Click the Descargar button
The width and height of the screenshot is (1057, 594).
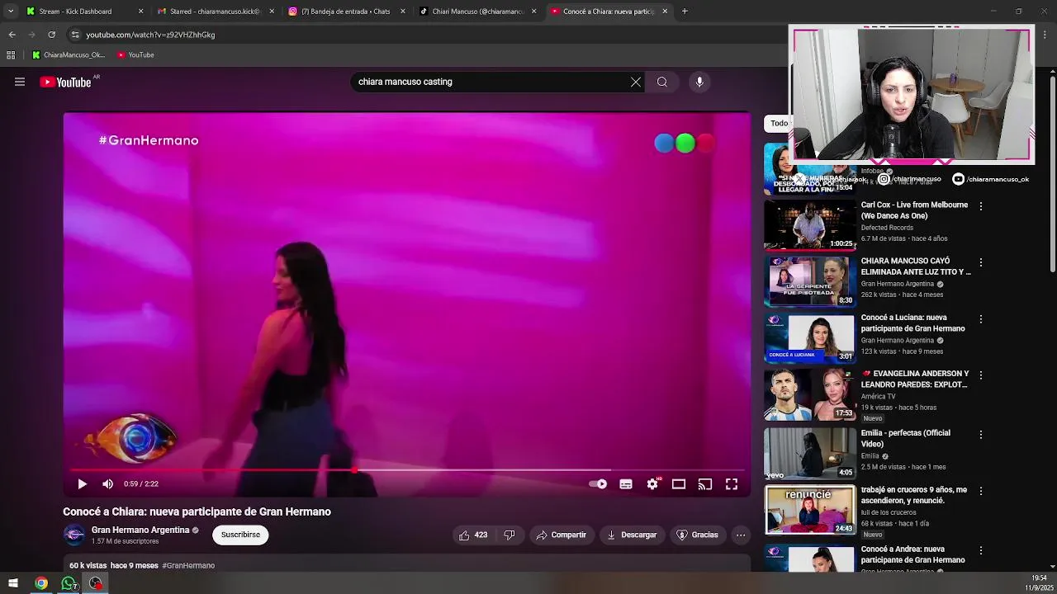[x=632, y=535]
